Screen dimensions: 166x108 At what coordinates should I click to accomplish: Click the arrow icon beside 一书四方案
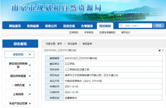[x=30, y=85]
